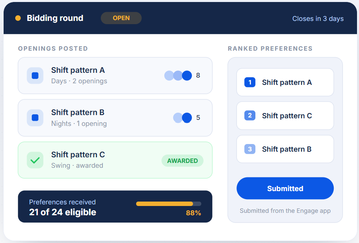Click the bidder avatars cluster on Shift pattern B
The height and width of the screenshot is (243, 359).
[x=182, y=118]
